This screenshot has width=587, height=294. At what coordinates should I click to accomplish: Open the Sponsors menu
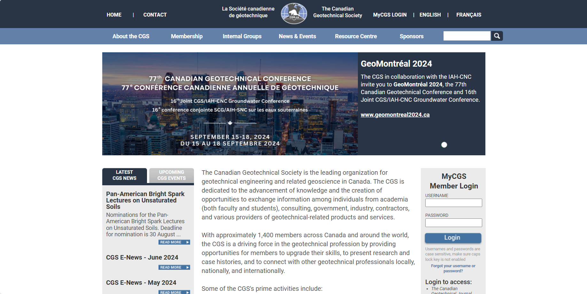pos(411,36)
